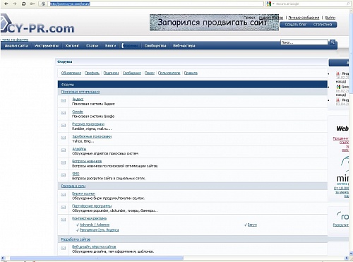This screenshot has width=353, height=262.
Task: Click the Google icon in right sidebar
Action: [338, 87]
